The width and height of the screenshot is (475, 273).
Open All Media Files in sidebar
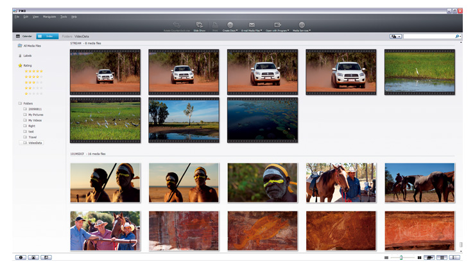pos(32,46)
